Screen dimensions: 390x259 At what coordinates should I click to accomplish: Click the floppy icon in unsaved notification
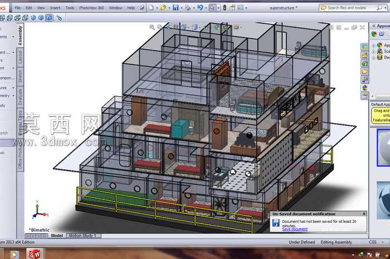[276, 223]
